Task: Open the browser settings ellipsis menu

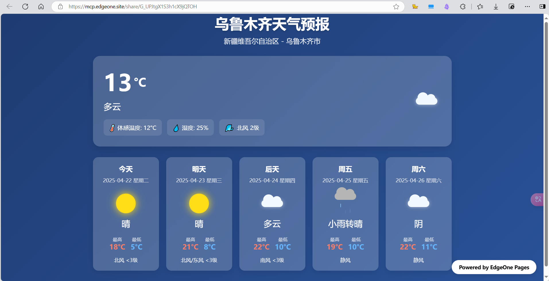Action: (527, 7)
